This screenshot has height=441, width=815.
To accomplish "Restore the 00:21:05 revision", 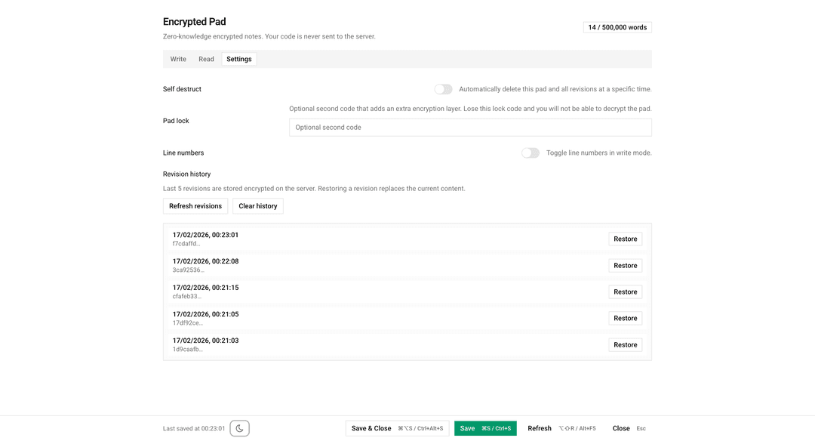I will (625, 318).
